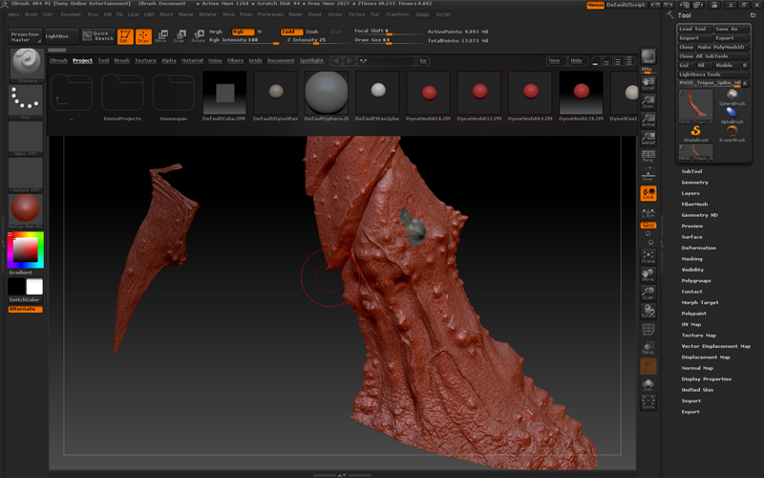Open the Zplugin menu
Screen dimensions: 764x478
[x=422, y=14]
